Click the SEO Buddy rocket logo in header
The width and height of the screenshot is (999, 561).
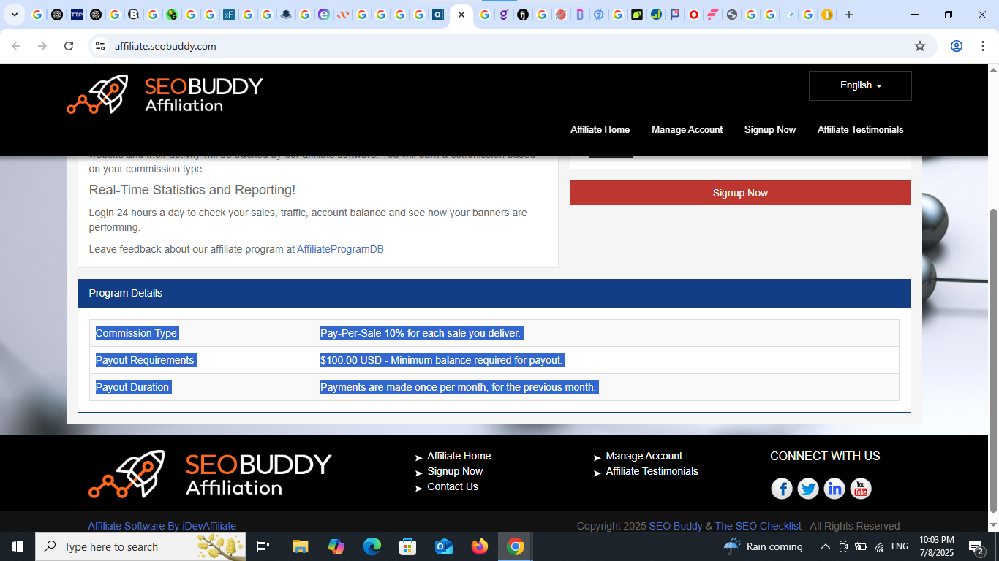coord(165,94)
